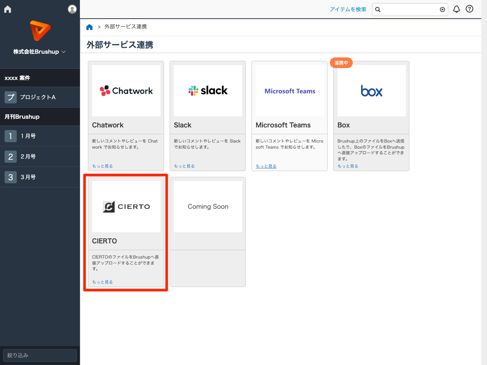Click the 連携中 badge on Box
Screen dimensions: 487x365
click(341, 63)
